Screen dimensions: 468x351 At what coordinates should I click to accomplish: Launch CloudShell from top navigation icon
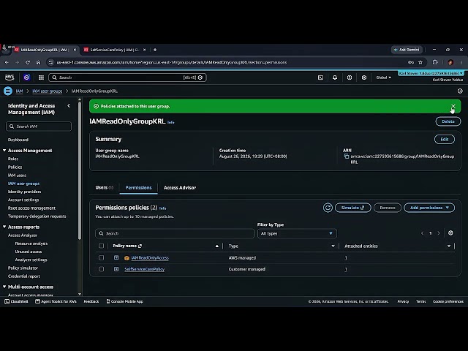pyautogui.click(x=320, y=78)
